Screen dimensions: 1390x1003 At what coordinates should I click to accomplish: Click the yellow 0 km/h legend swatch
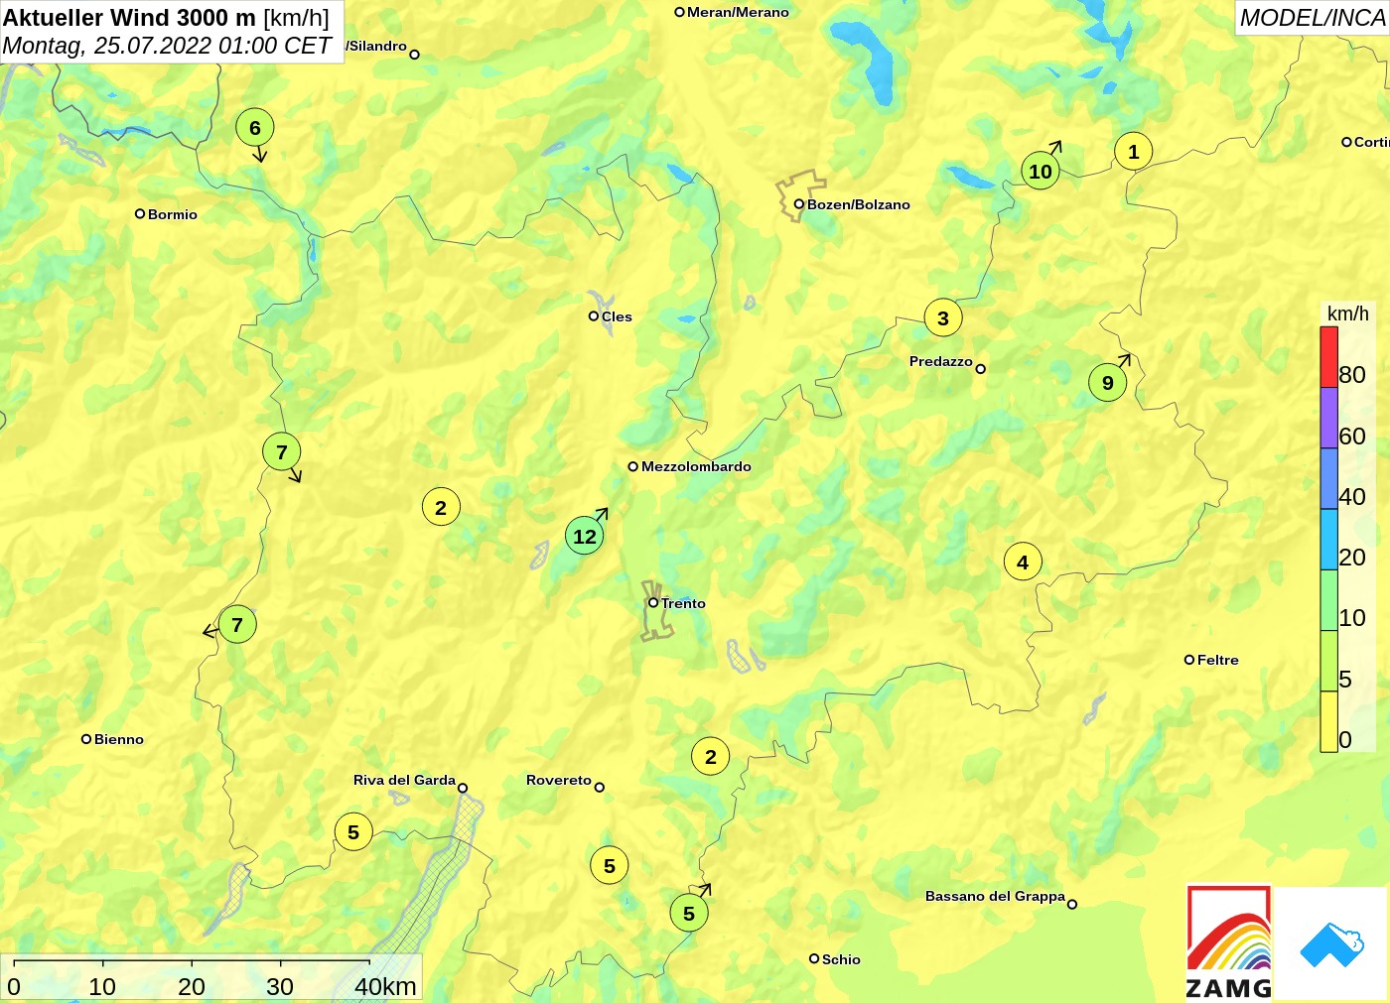coord(1328,721)
